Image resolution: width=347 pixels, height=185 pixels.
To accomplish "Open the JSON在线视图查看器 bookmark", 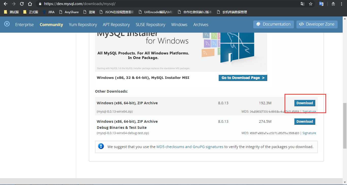I will tap(117, 12).
